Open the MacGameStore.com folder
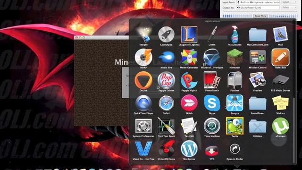 258,34
